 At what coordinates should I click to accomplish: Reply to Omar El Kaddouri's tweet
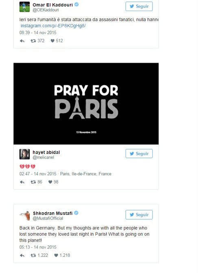click(x=22, y=41)
